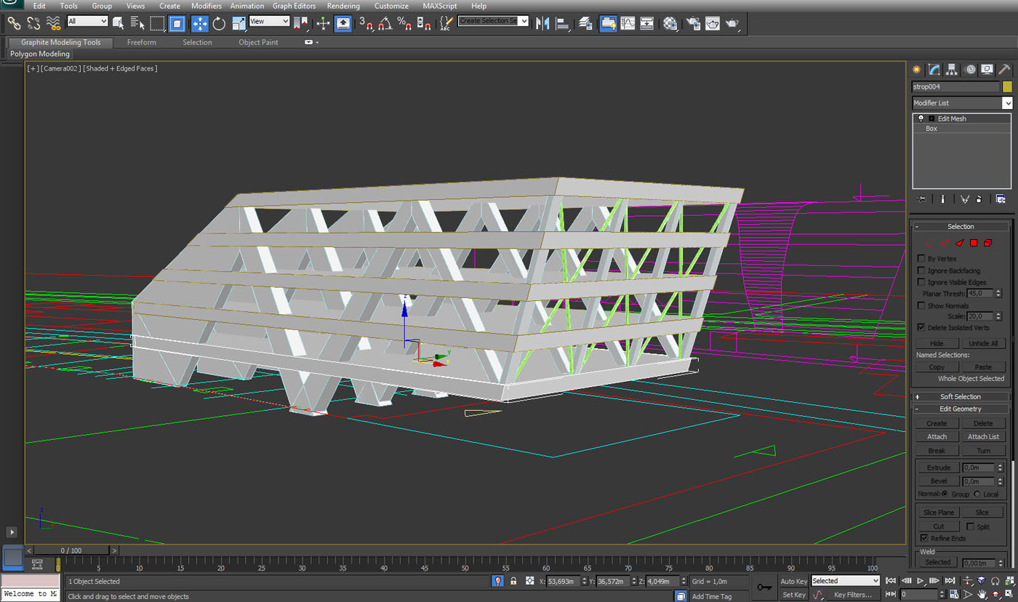This screenshot has width=1018, height=602.
Task: Click the Mirror tool icon
Action: (542, 24)
